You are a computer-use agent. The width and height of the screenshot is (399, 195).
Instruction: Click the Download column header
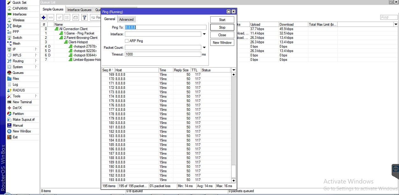click(293, 25)
